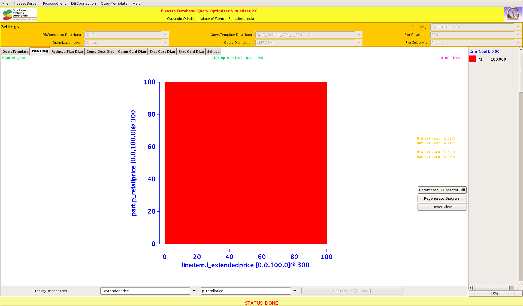Open the PicassoServer menu
This screenshot has height=306, width=523.
(25, 3)
